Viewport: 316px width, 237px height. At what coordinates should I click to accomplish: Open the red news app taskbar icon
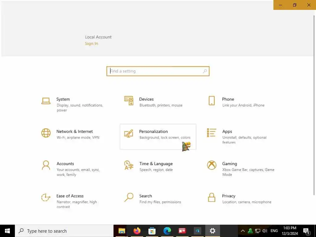182,231
